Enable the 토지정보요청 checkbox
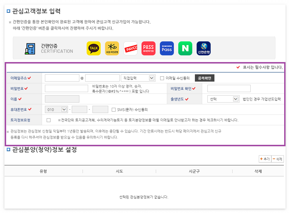Viewport: 290px width, 213px height. point(49,120)
